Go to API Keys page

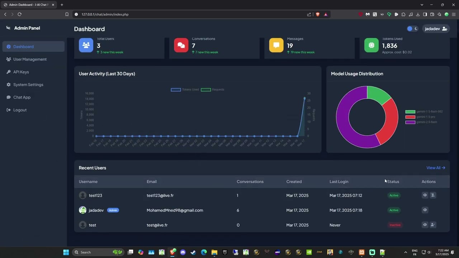click(x=33, y=72)
